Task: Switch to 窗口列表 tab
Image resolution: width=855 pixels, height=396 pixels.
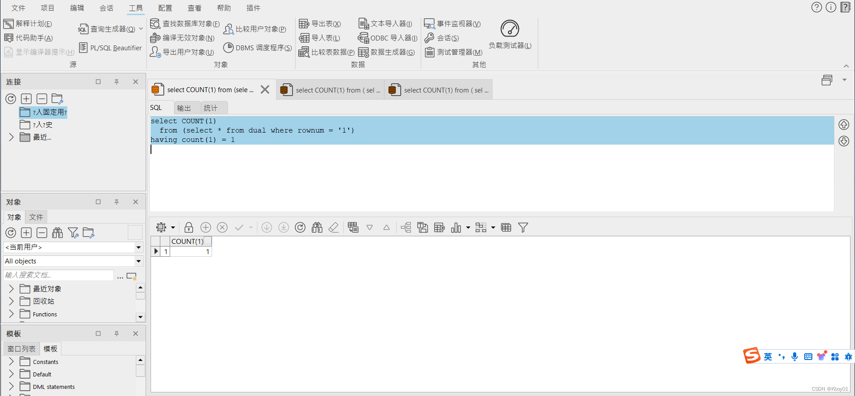Action: point(21,349)
